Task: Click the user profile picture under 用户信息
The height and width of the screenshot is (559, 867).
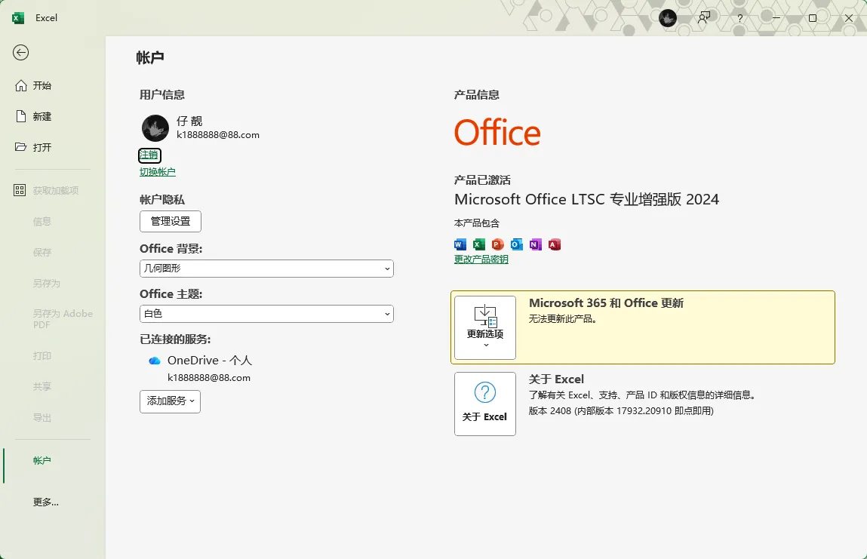Action: click(155, 128)
